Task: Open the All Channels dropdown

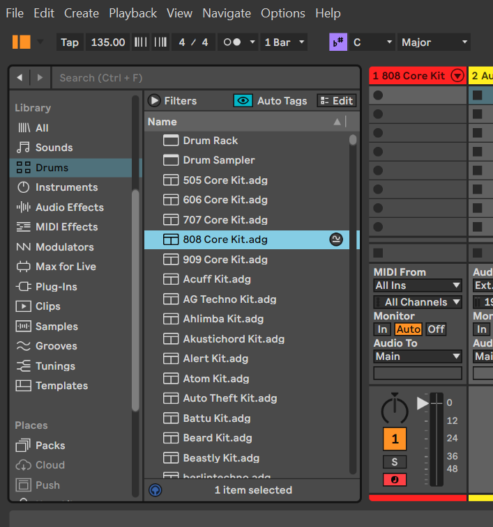Action: click(x=418, y=302)
